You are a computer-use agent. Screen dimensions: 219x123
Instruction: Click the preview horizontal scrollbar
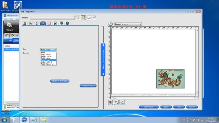[153, 98]
